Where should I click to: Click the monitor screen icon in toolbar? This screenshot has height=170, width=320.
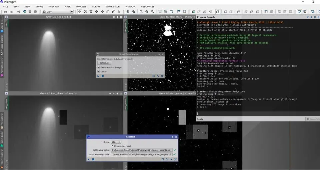299,12
